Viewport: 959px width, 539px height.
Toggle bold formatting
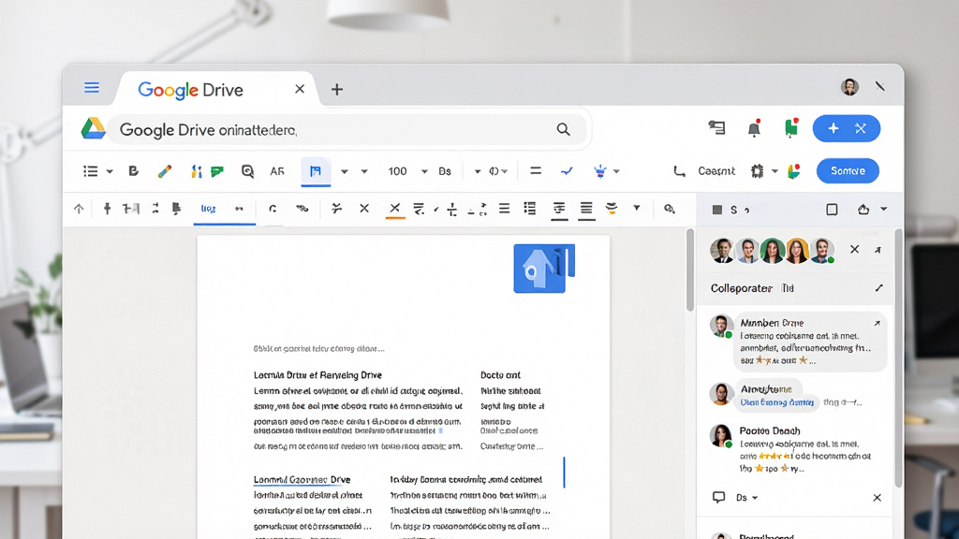(x=133, y=171)
